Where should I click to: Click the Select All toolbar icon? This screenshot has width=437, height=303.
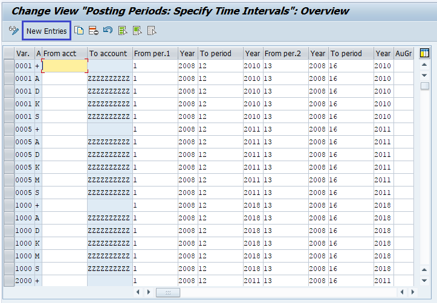point(123,31)
